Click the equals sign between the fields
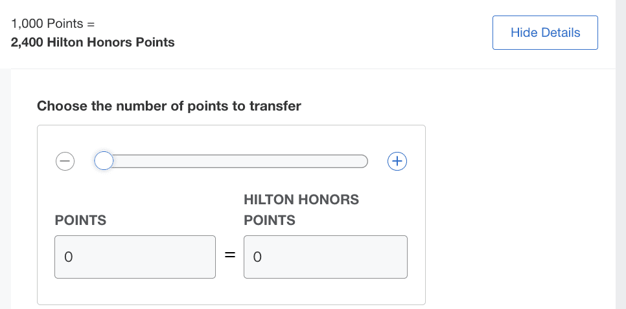This screenshot has height=309, width=626. [229, 257]
